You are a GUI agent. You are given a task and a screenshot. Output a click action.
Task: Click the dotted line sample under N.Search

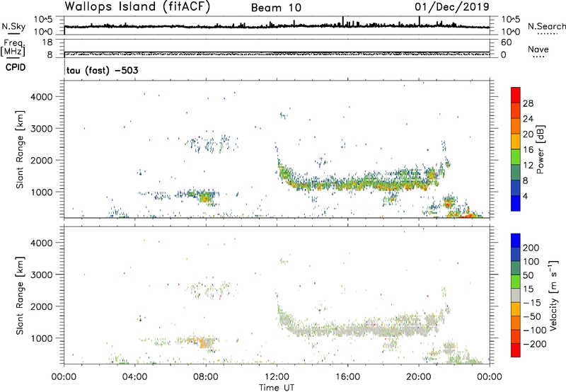point(547,34)
